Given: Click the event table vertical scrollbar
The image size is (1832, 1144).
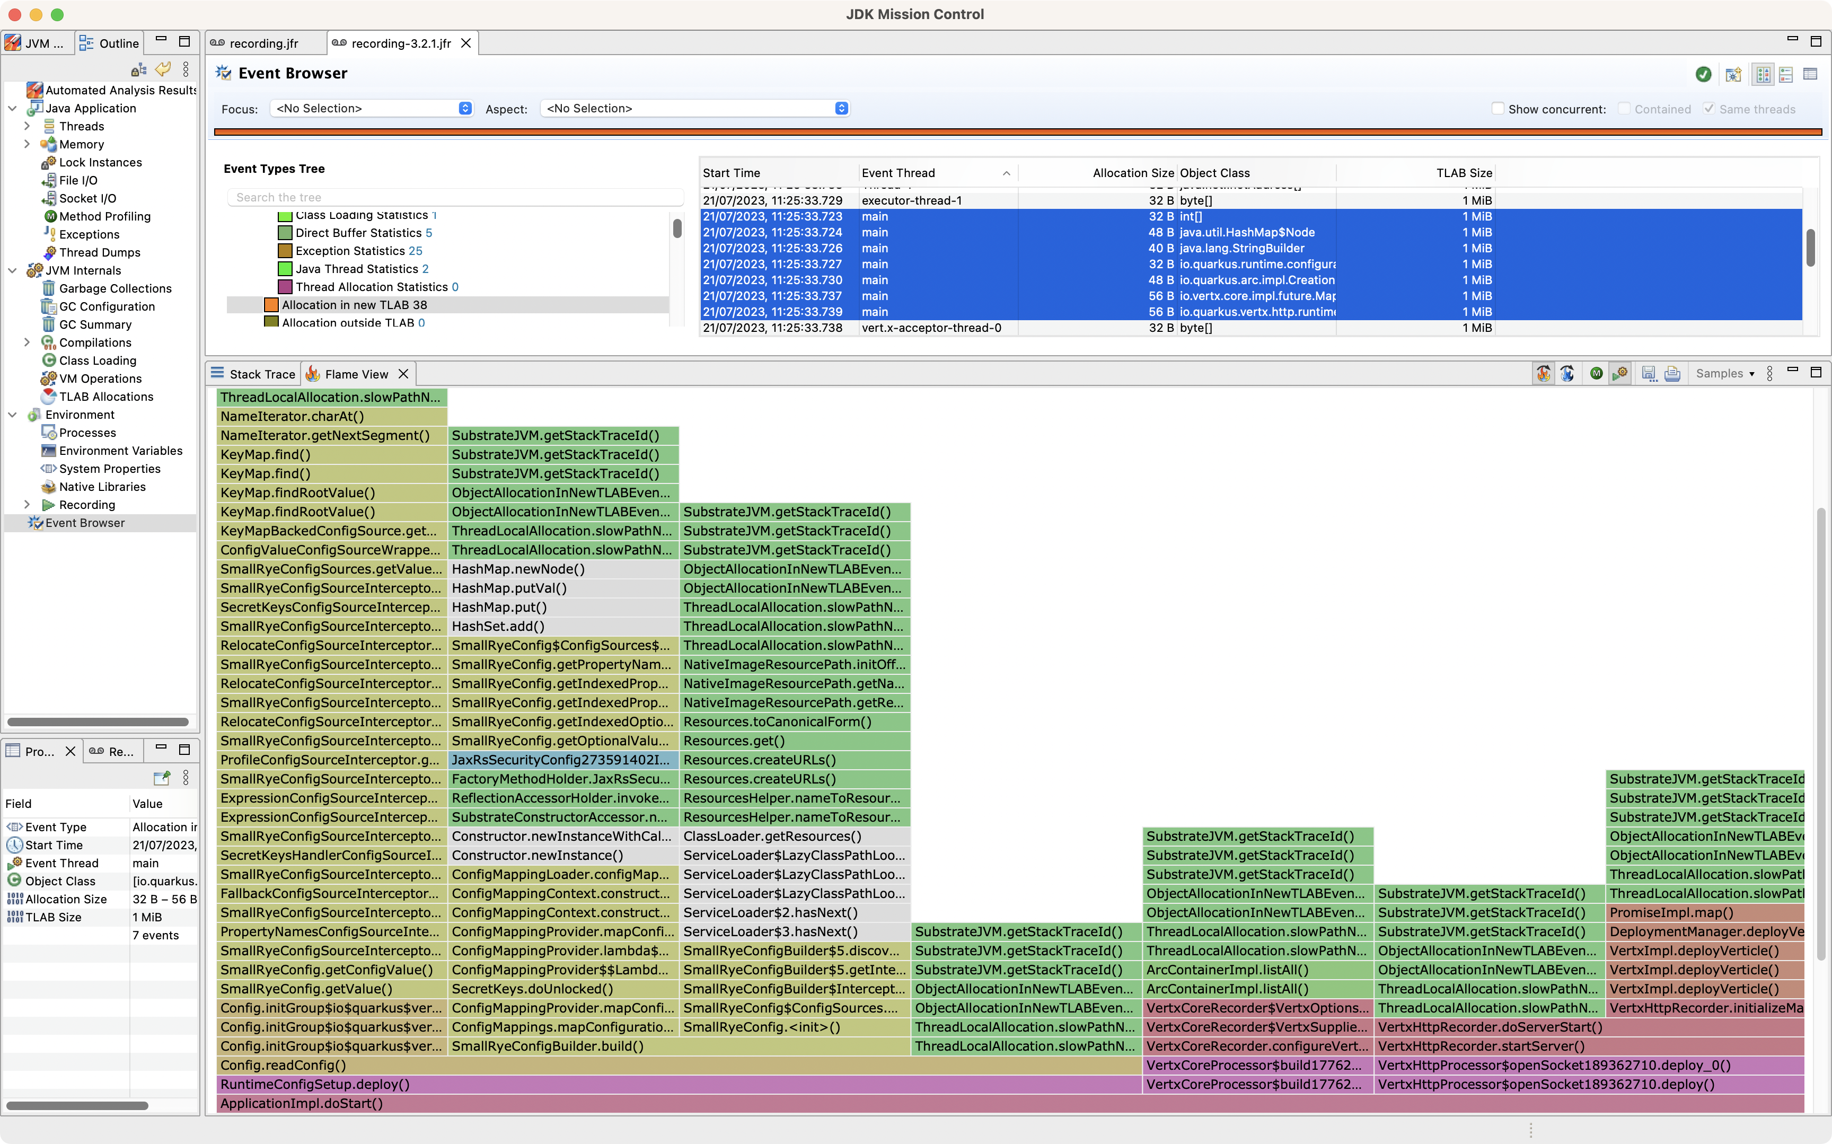Looking at the screenshot, I should [x=1811, y=248].
